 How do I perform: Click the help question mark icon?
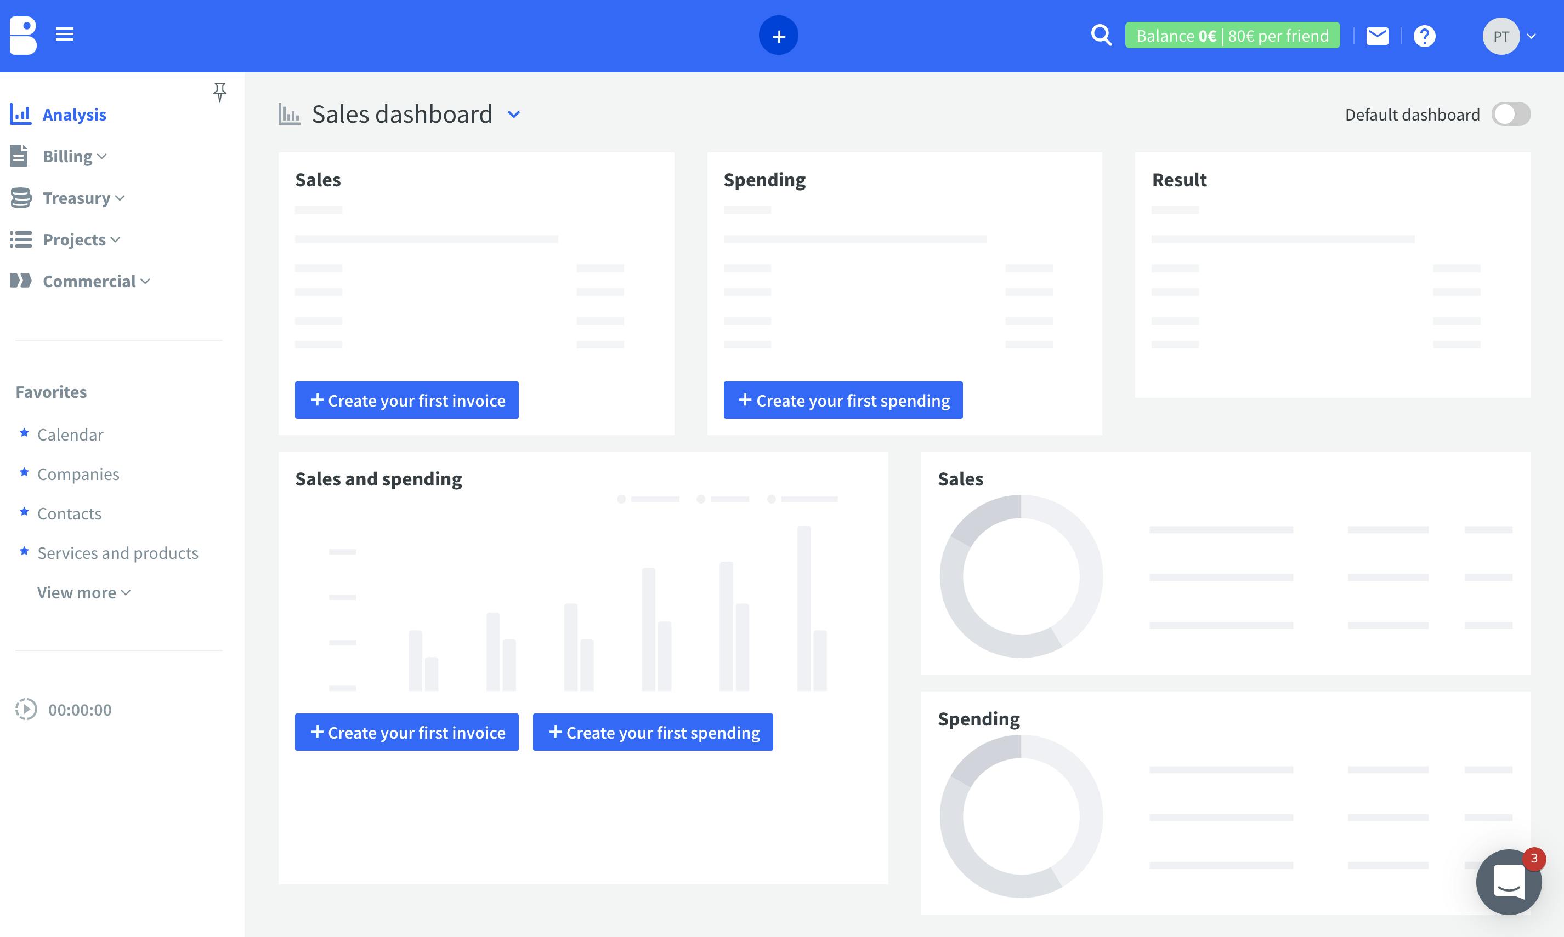[1424, 36]
